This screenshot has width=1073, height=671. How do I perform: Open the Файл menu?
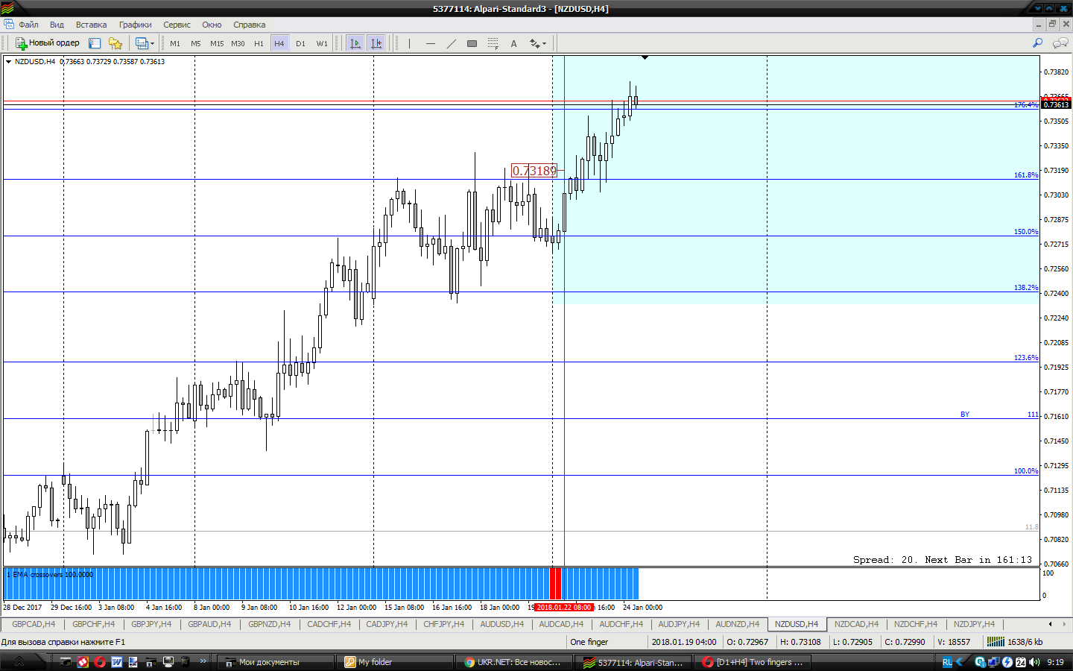tap(28, 25)
